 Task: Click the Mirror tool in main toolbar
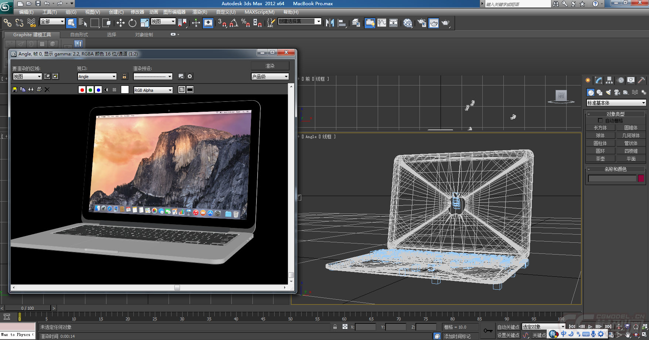point(330,23)
